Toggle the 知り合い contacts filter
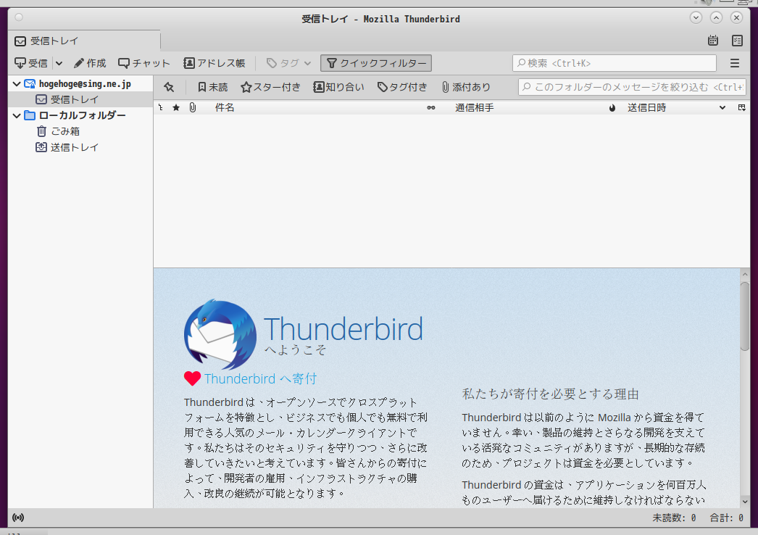The width and height of the screenshot is (758, 535). (339, 87)
